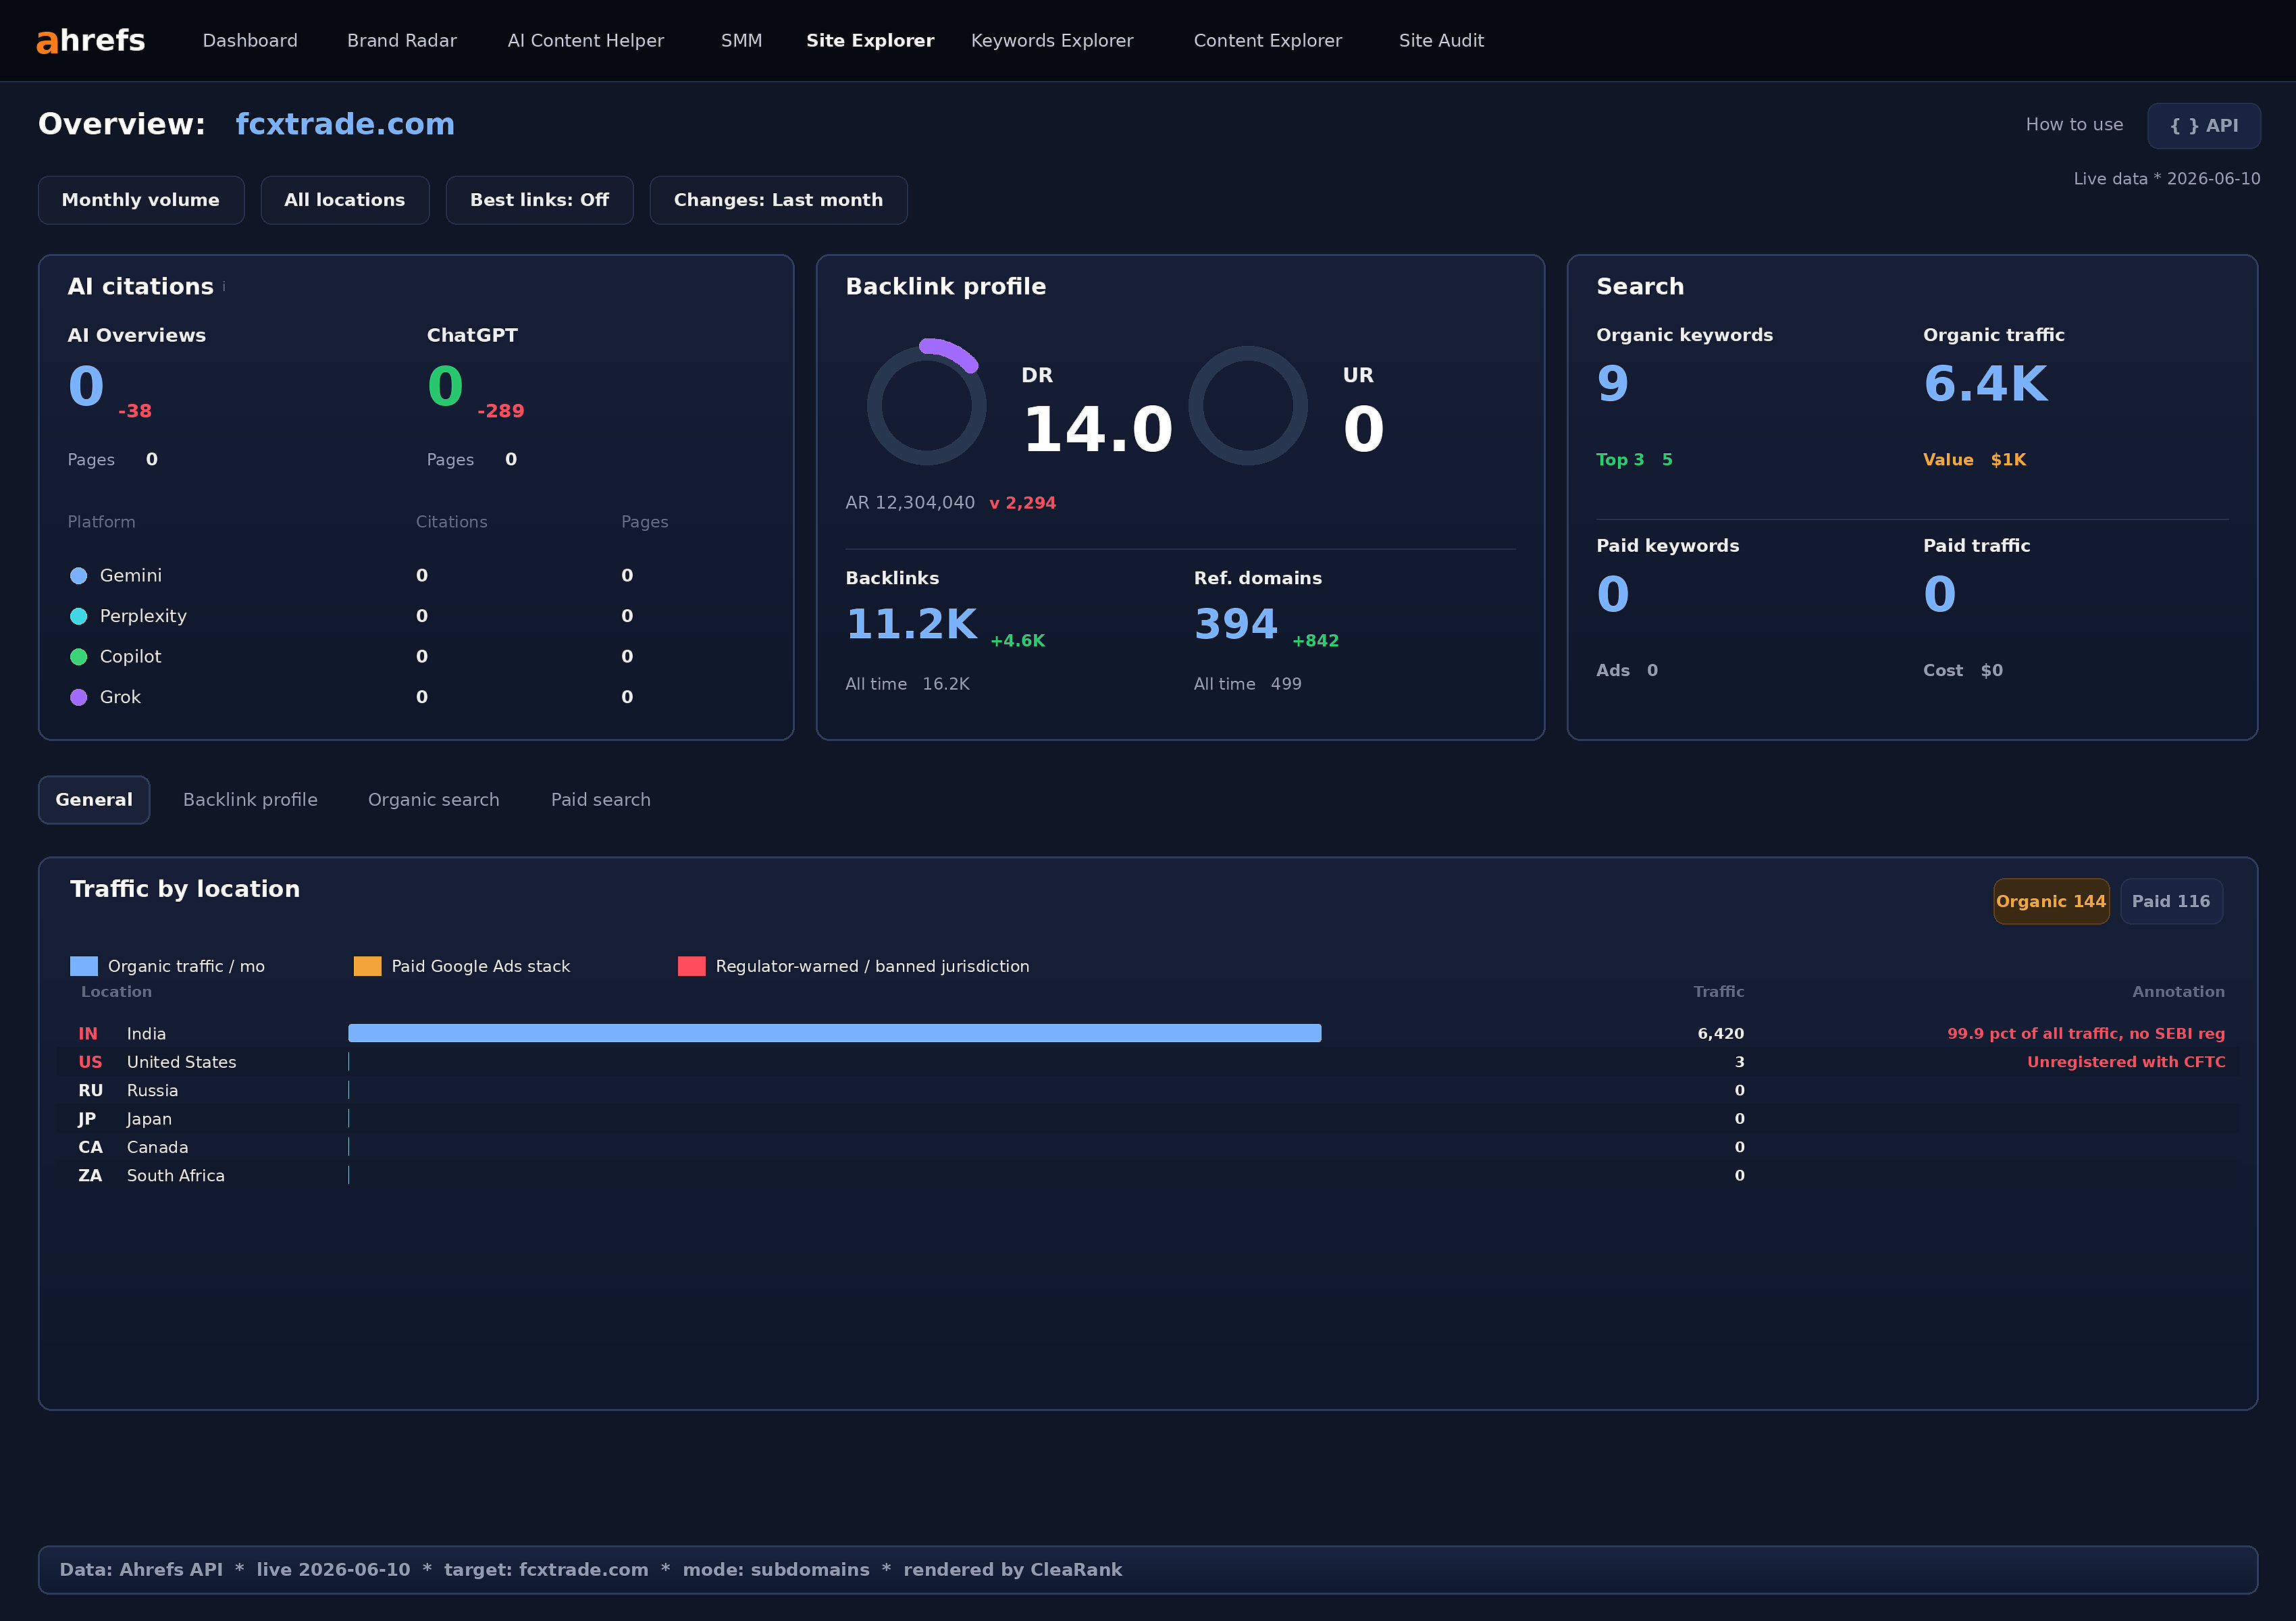Open the SMM nav item
The height and width of the screenshot is (1621, 2296).
[741, 41]
